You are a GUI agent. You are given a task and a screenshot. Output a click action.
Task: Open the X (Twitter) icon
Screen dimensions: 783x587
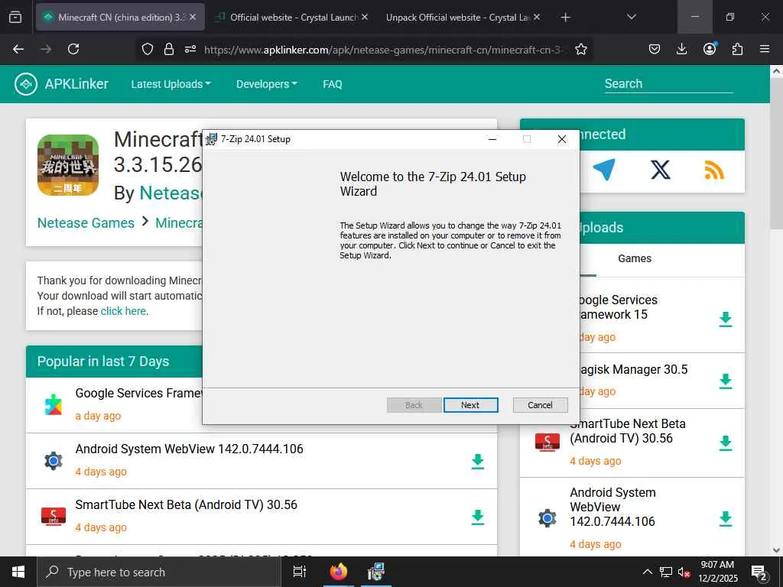660,170
